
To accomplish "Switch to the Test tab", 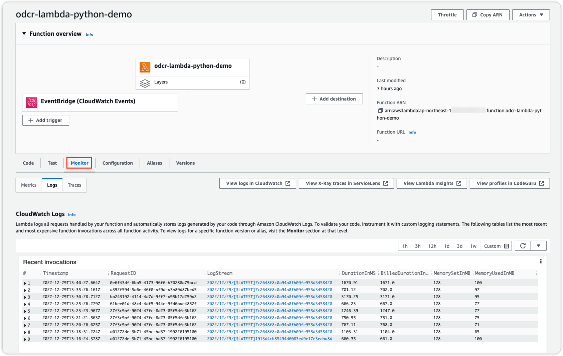I will click(52, 163).
